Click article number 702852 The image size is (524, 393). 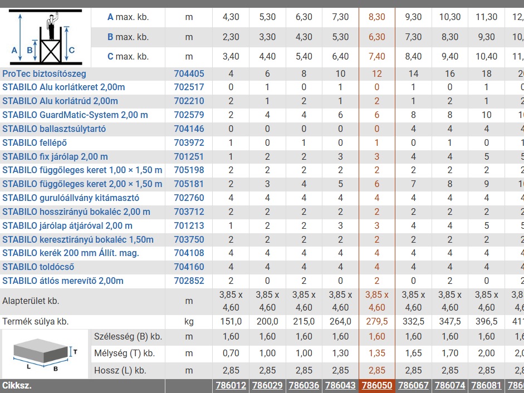189,281
